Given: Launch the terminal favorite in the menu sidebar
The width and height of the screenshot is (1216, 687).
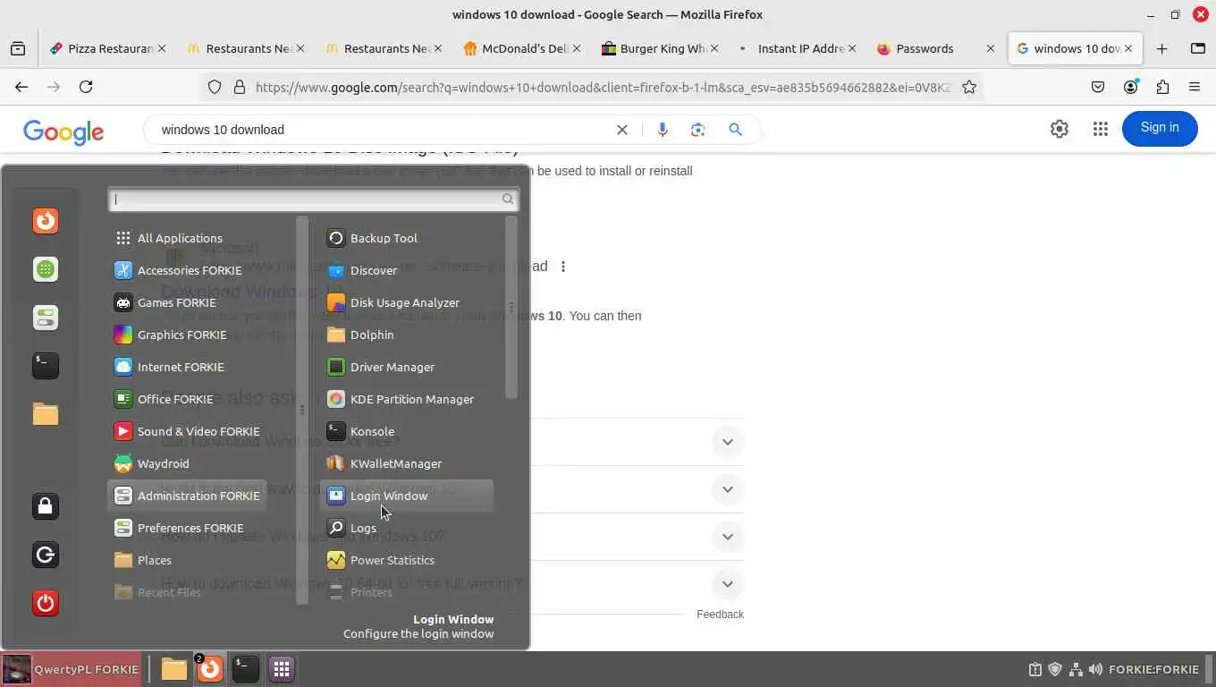Looking at the screenshot, I should pos(46,365).
